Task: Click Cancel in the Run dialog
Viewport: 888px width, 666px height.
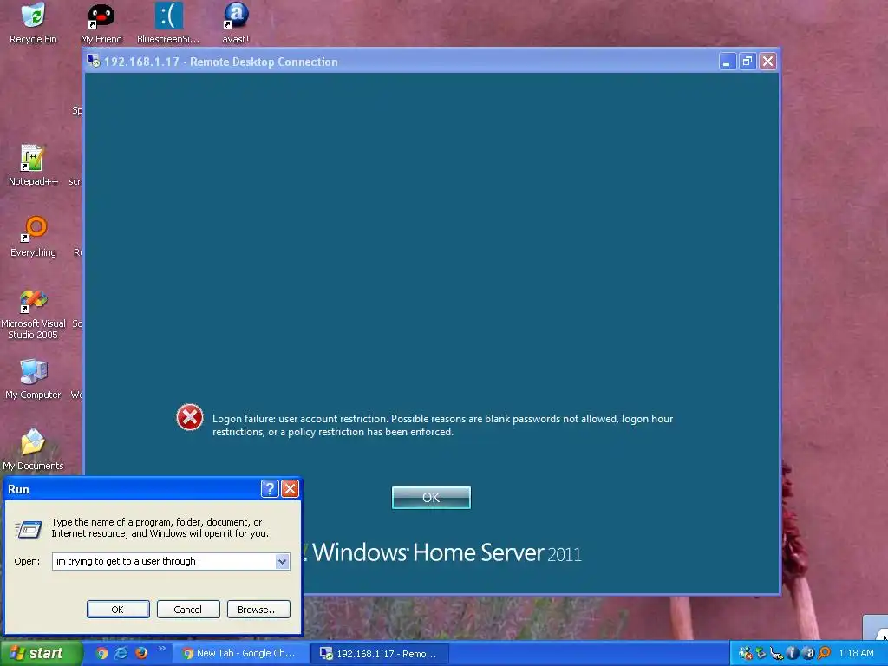Action: click(x=188, y=610)
